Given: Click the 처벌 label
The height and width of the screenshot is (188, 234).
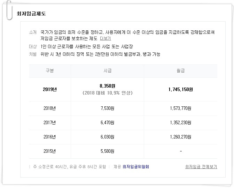Looking at the screenshot, I should pos(33,54).
